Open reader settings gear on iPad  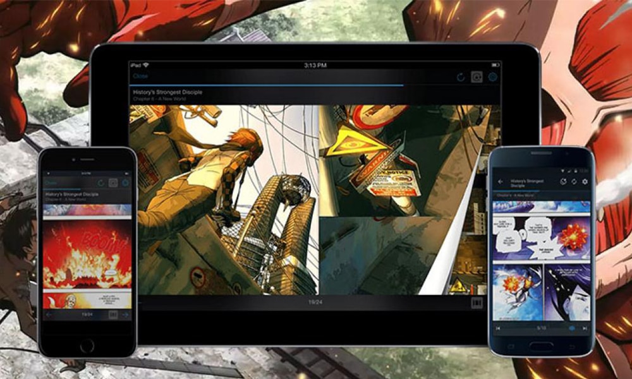coord(492,77)
